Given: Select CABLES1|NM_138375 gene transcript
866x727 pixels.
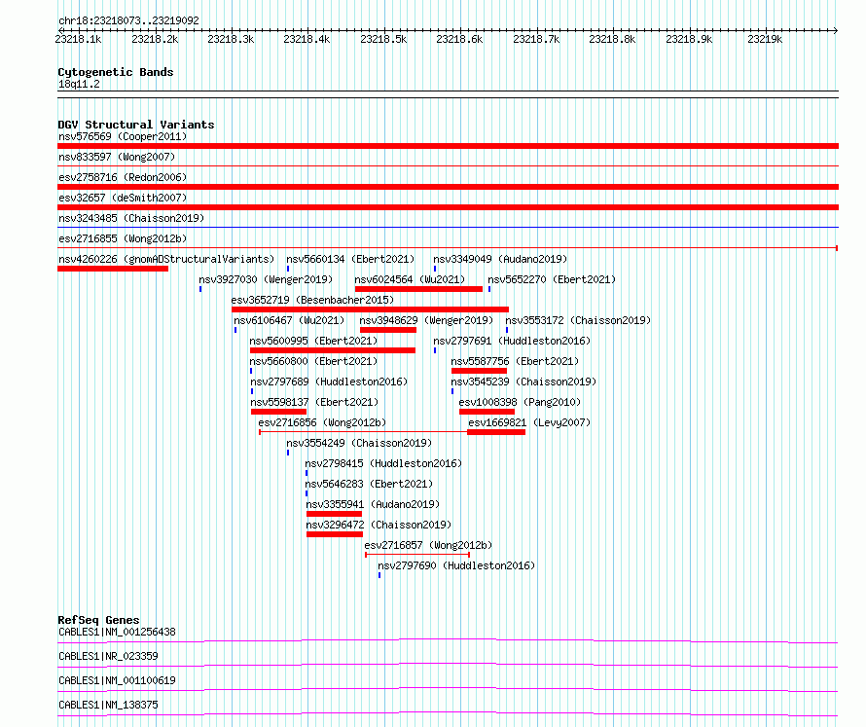Looking at the screenshot, I should pos(108,705).
